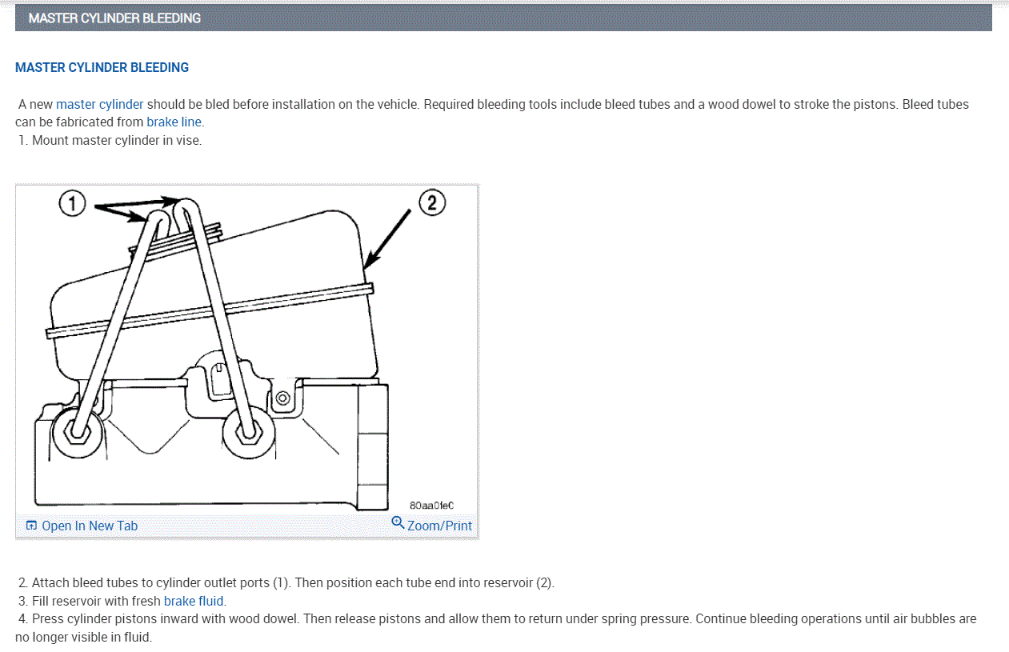The height and width of the screenshot is (652, 1009).
Task: Click the step 2 text 'Attach bleed tubes to cylinder outlet ports'
Action: 150,582
